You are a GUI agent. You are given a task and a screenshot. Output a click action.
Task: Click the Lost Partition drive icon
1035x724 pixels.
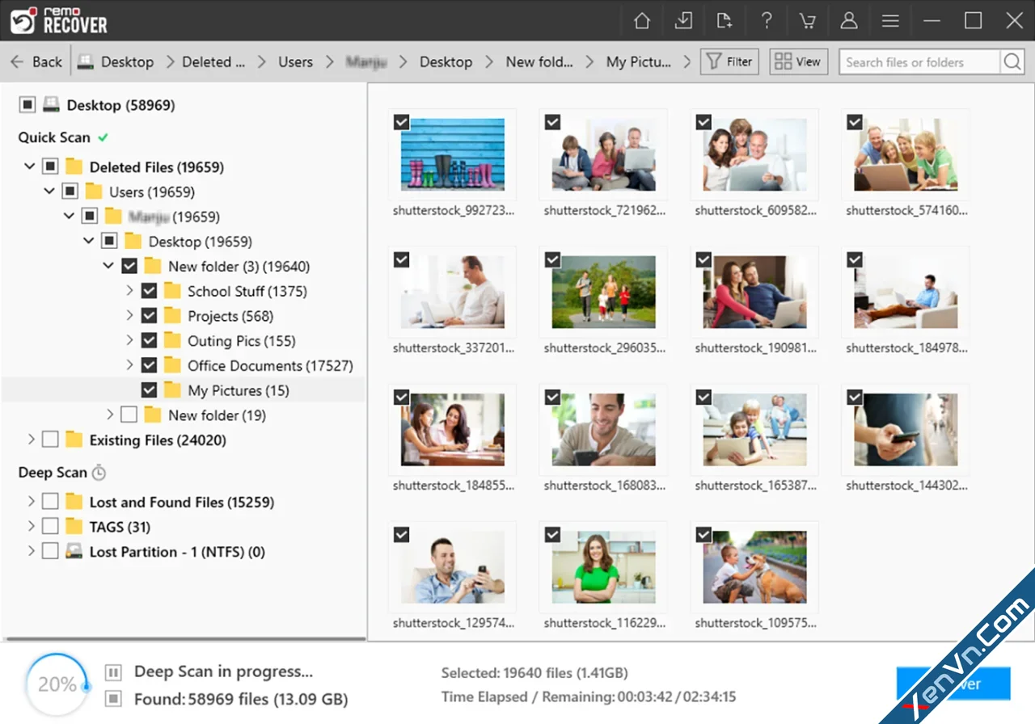click(x=74, y=552)
